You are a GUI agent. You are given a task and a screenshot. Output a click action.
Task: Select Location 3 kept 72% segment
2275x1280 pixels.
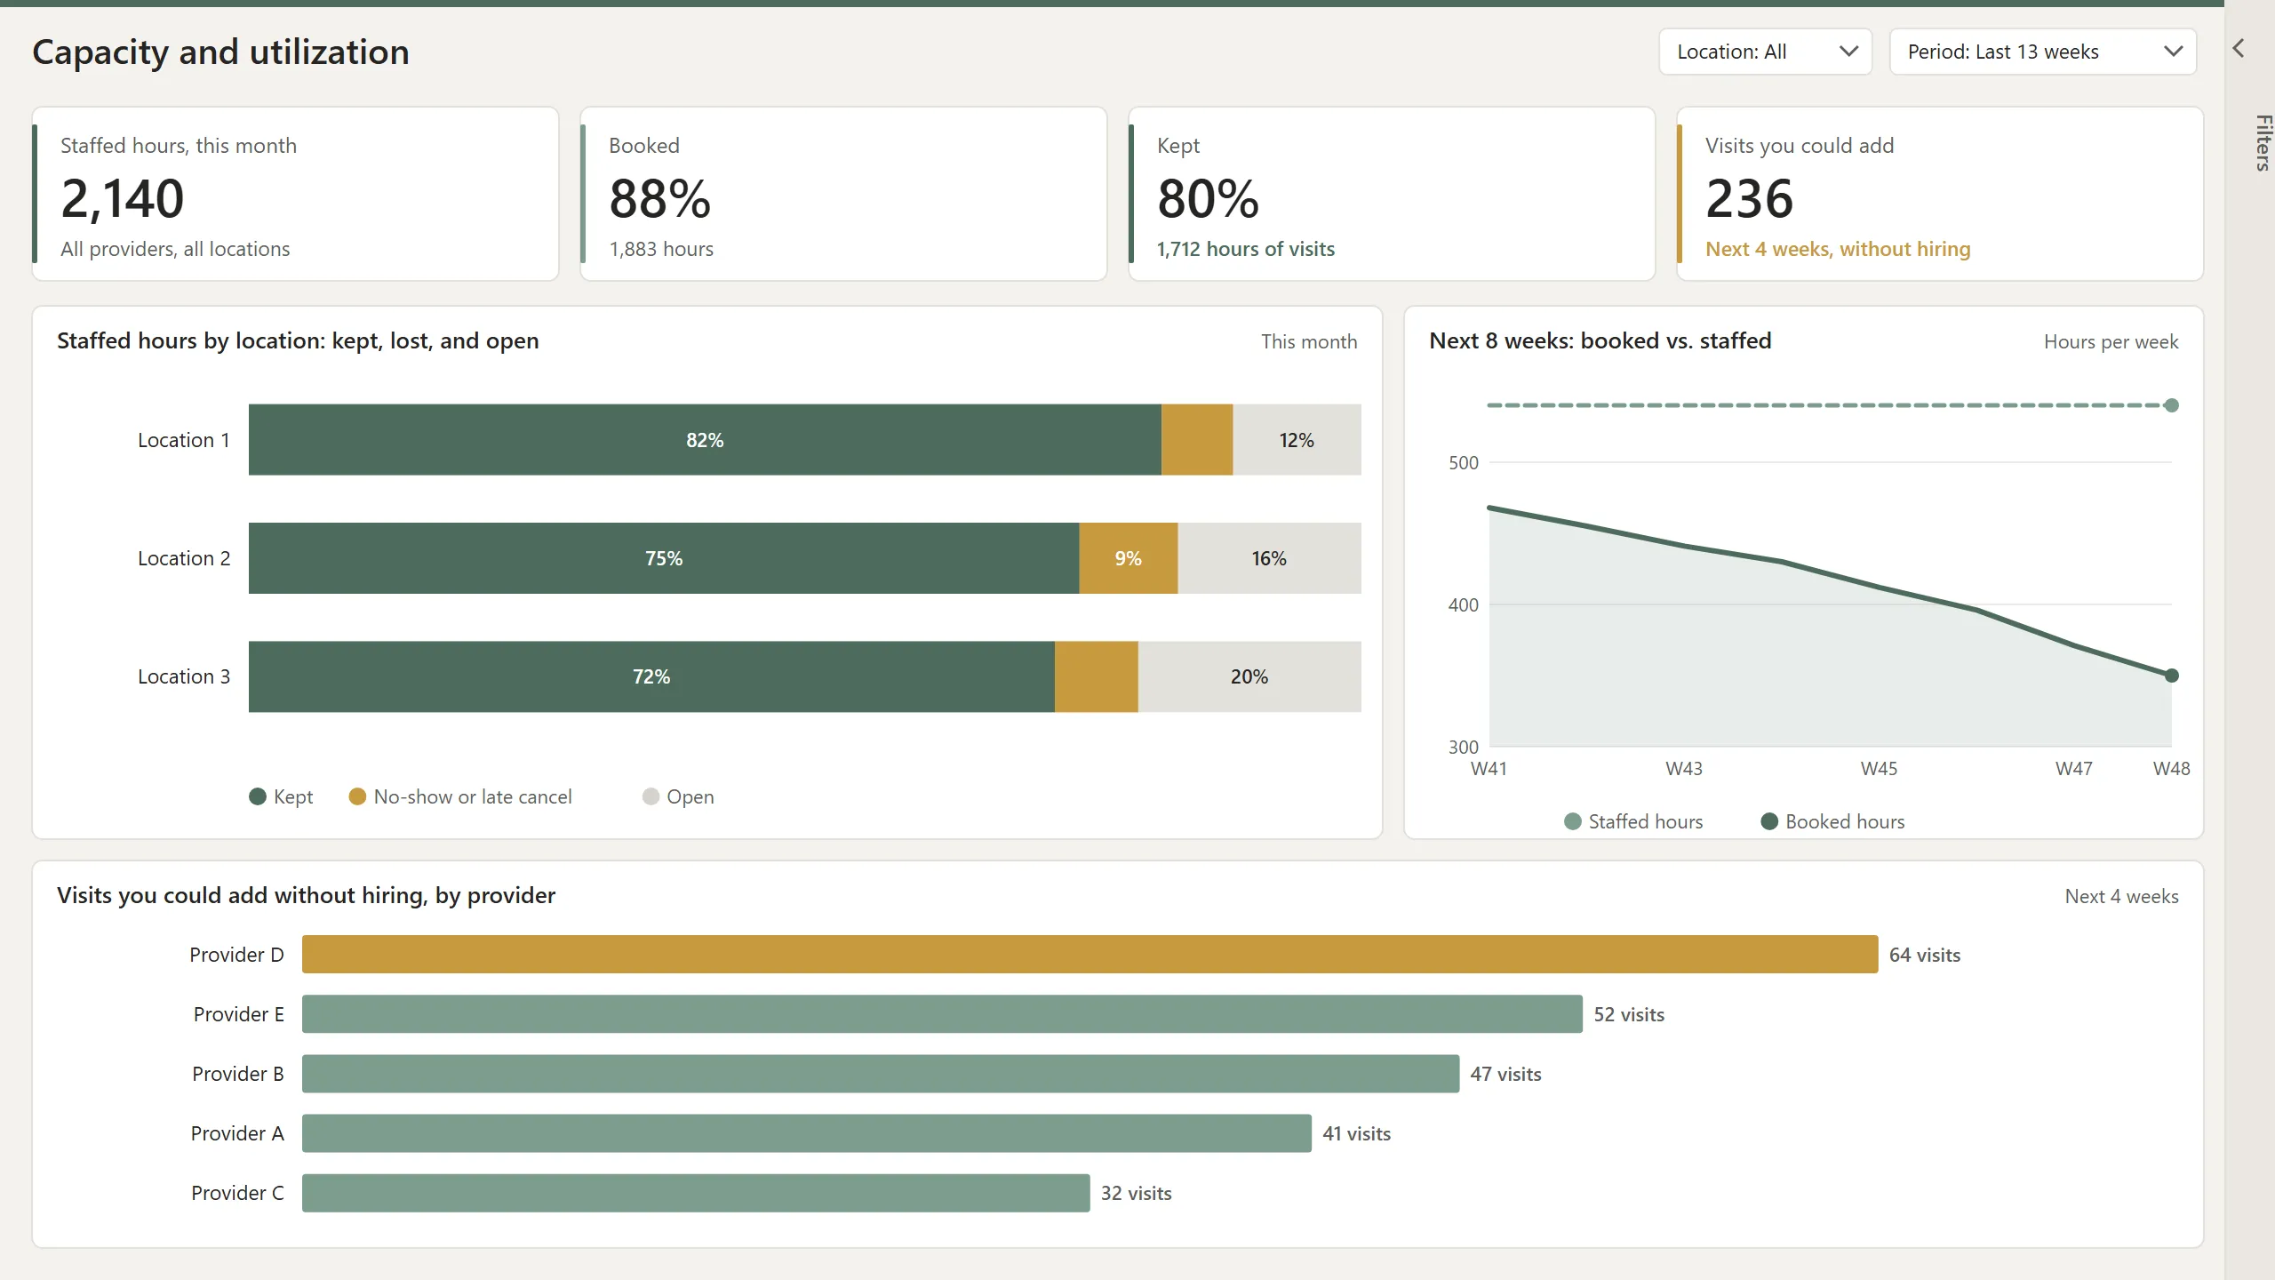click(x=651, y=676)
